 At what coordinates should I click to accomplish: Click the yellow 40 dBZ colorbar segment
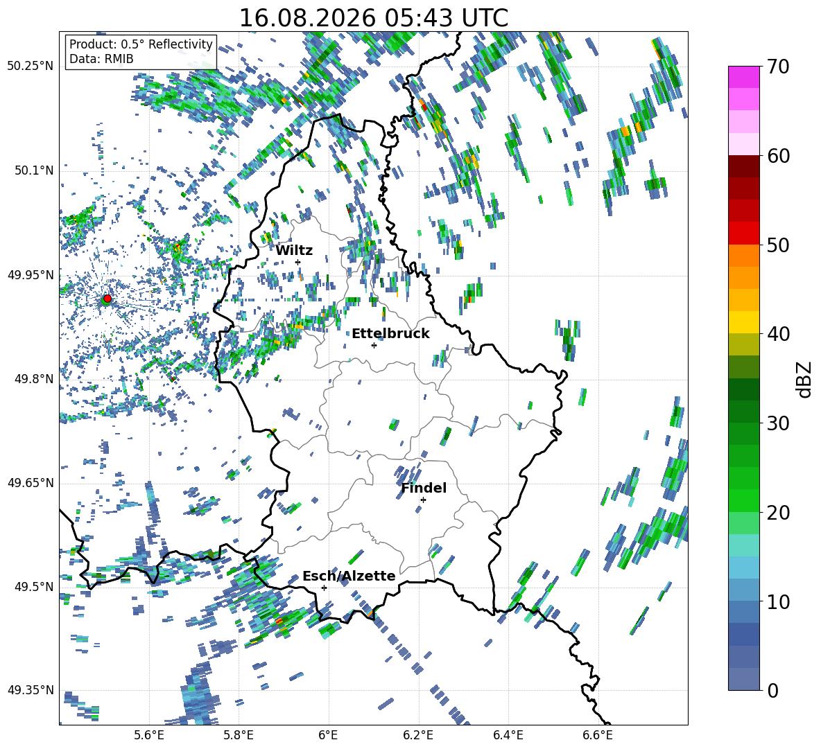pyautogui.click(x=743, y=322)
